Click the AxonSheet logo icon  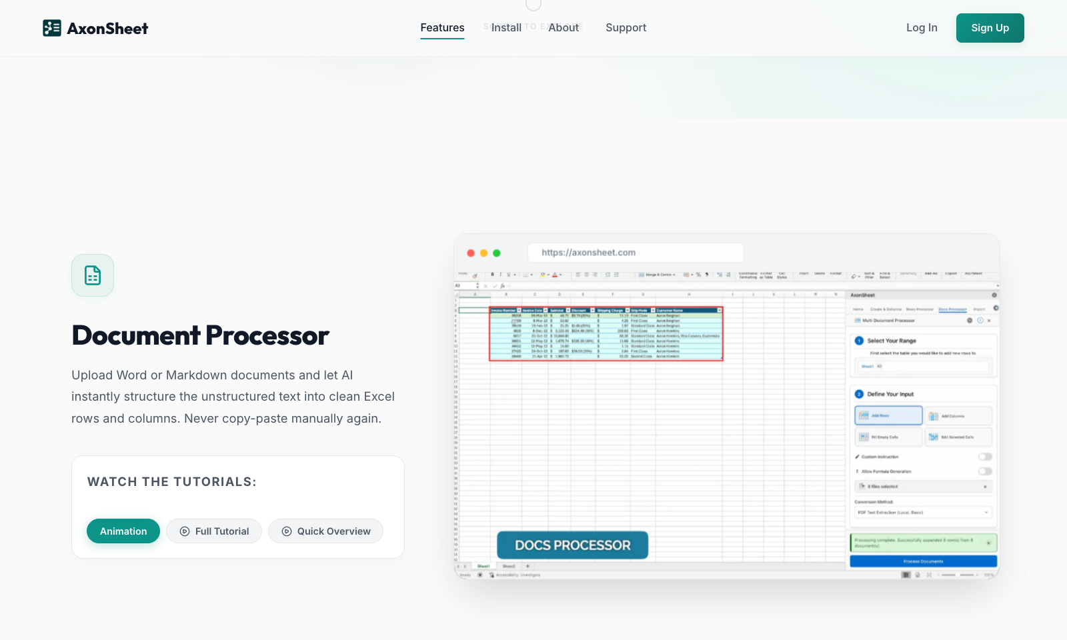[52, 28]
